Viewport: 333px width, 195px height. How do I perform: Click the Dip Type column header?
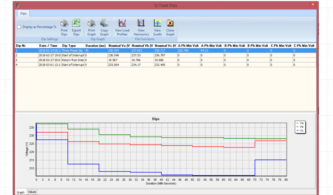point(69,46)
